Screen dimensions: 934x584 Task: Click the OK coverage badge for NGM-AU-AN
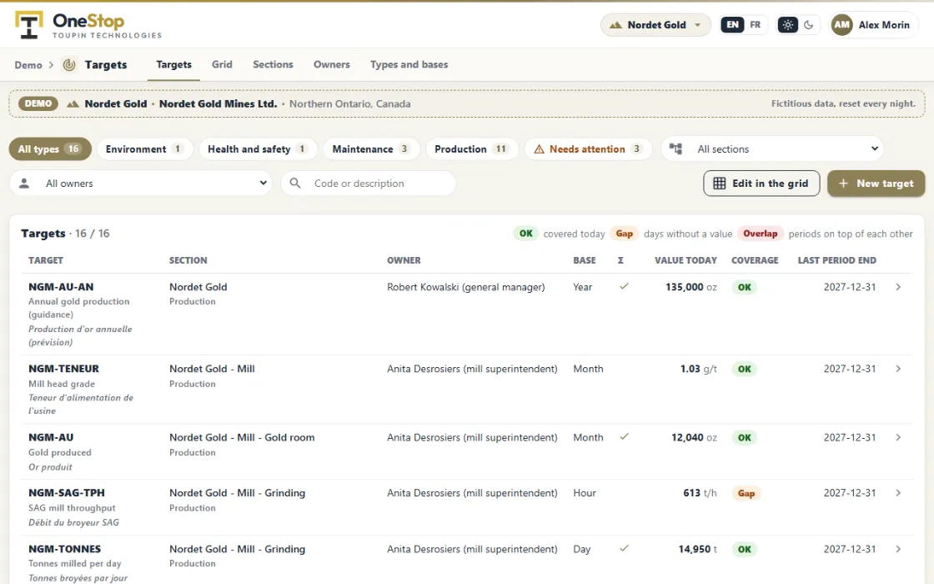(x=744, y=287)
